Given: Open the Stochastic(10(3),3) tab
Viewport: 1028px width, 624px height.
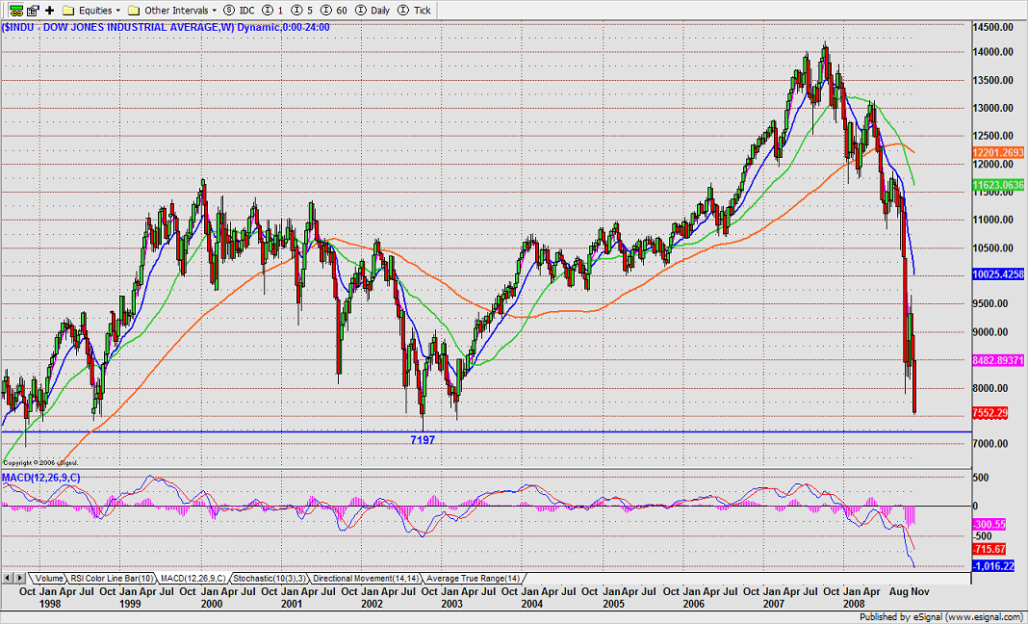Looking at the screenshot, I should pos(270,578).
